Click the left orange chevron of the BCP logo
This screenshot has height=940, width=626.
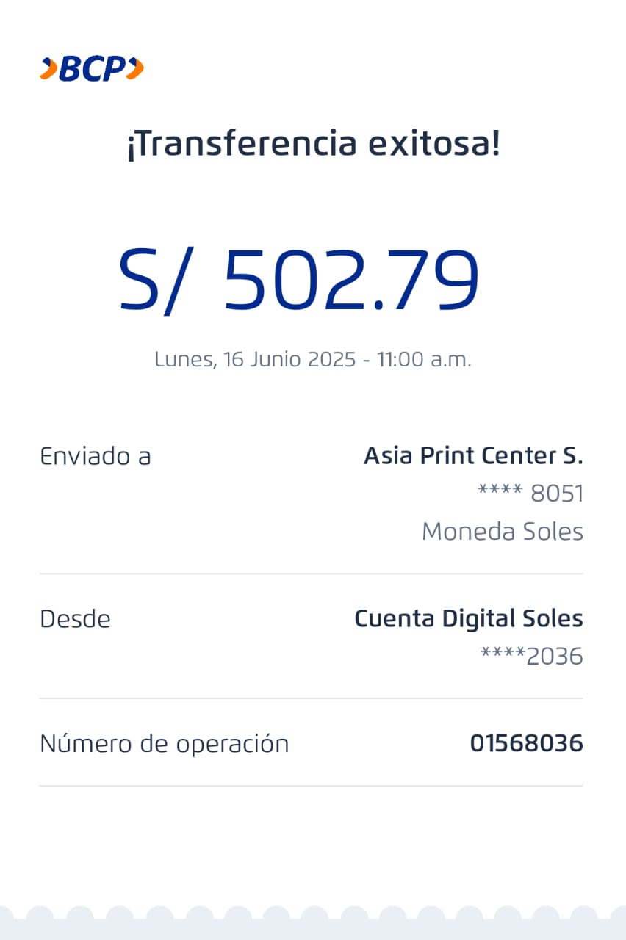click(48, 69)
